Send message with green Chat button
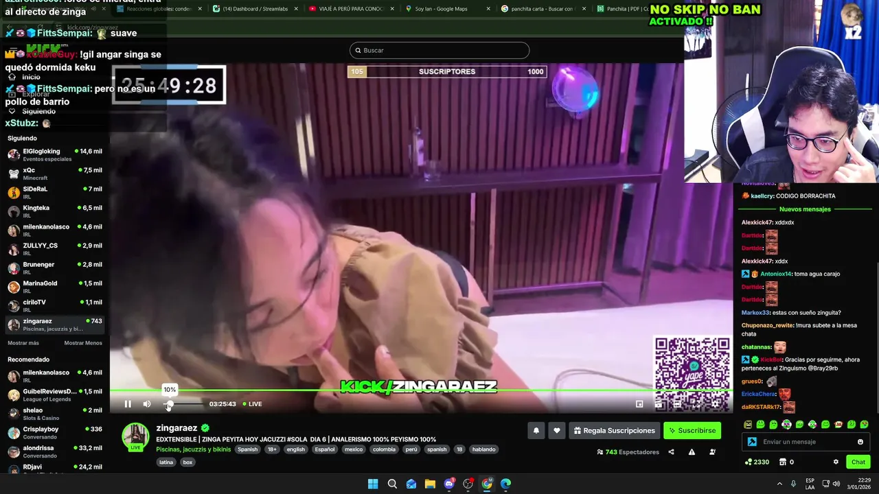The width and height of the screenshot is (879, 494). click(858, 462)
